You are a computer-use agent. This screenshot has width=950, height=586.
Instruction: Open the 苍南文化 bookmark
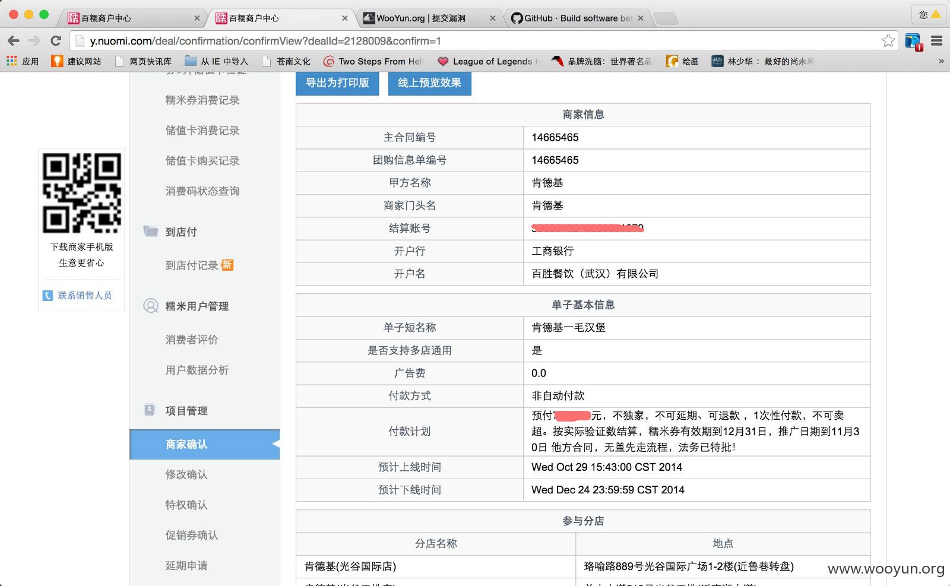coord(287,61)
